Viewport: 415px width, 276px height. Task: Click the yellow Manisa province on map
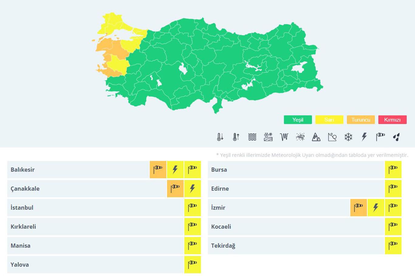tap(118, 64)
